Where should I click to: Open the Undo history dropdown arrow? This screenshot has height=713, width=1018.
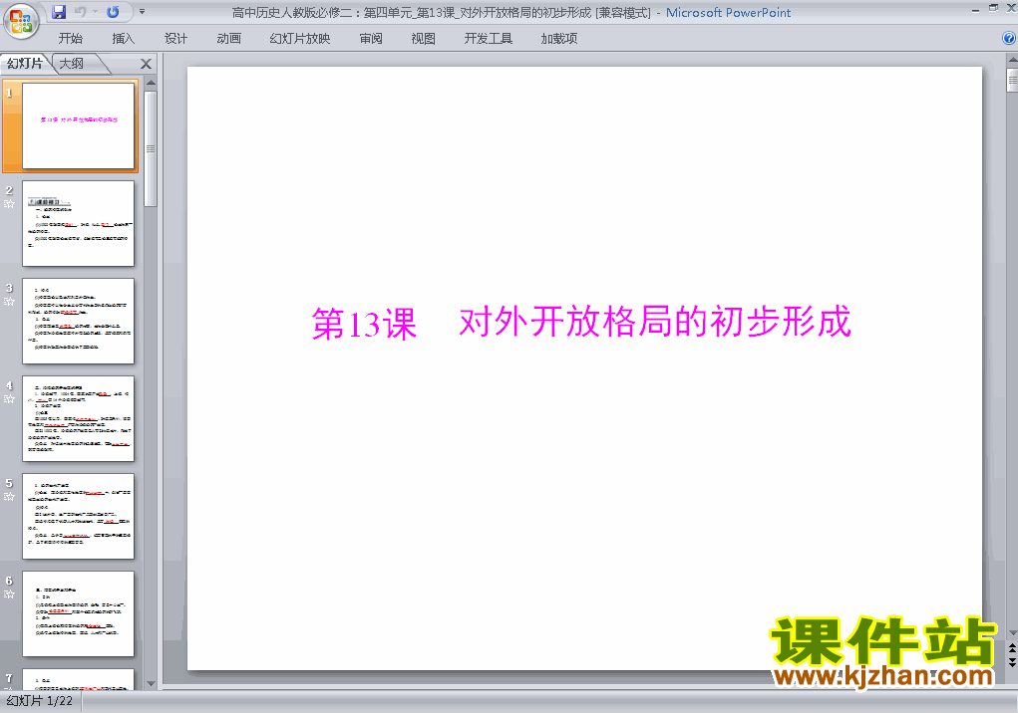tap(95, 12)
